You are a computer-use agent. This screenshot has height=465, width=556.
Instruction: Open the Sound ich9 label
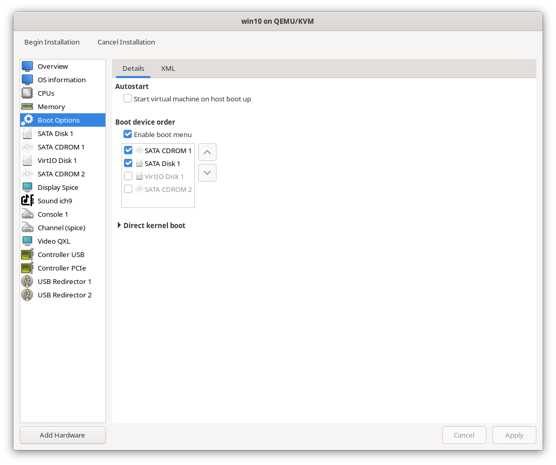pos(55,201)
